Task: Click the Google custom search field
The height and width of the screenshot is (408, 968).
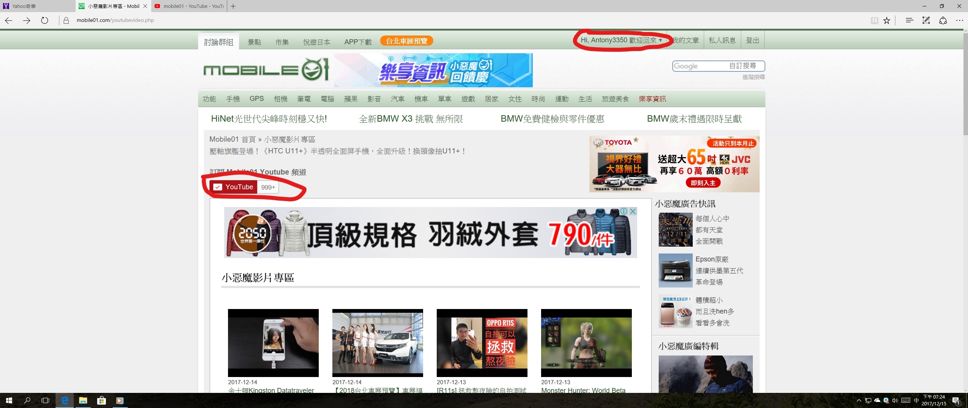Action: click(x=718, y=66)
